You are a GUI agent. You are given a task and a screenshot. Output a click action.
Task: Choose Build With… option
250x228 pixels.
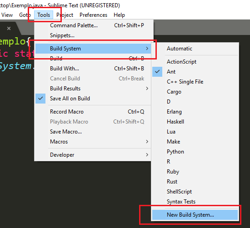93,69
